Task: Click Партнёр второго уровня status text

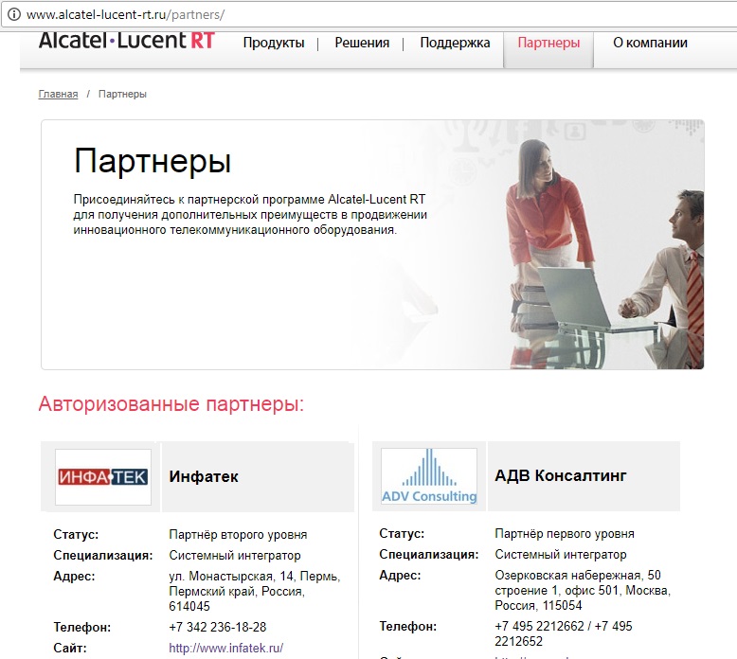Action: click(238, 535)
